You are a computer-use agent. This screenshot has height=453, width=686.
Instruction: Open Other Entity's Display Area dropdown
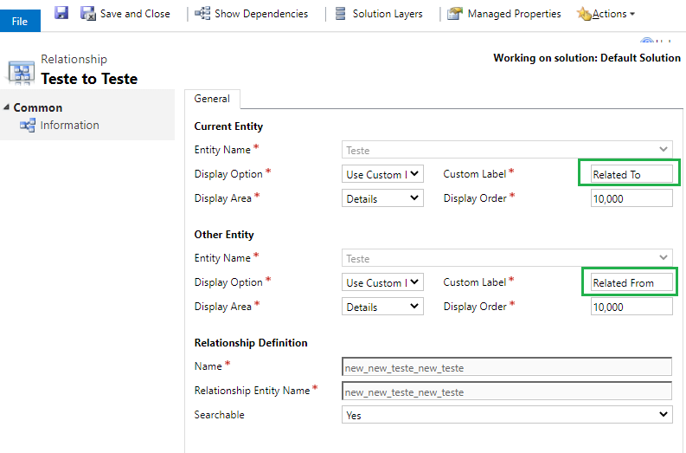coord(382,307)
